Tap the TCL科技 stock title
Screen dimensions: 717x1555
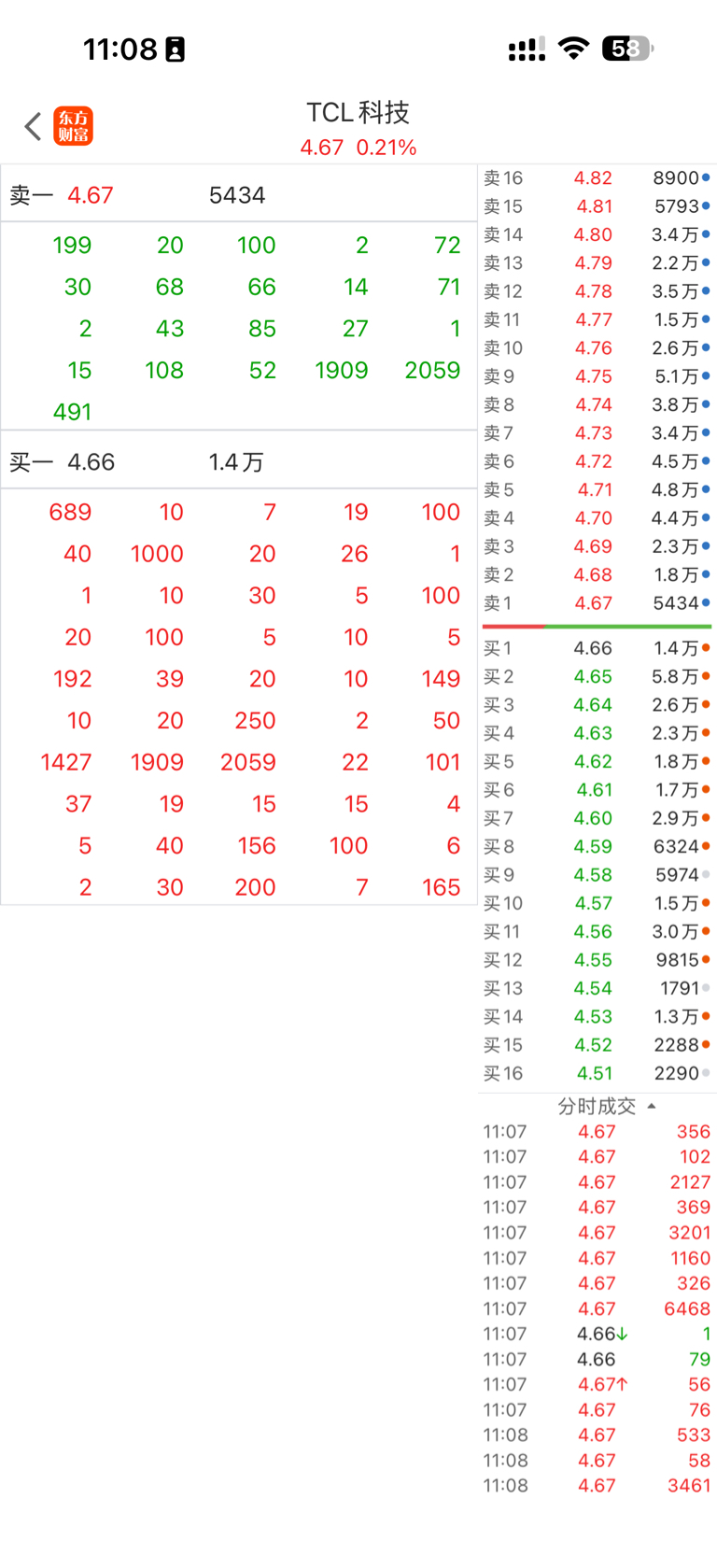point(358,112)
